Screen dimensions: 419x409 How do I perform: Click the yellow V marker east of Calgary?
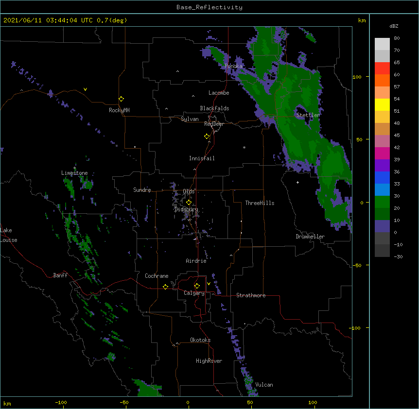coord(209,284)
